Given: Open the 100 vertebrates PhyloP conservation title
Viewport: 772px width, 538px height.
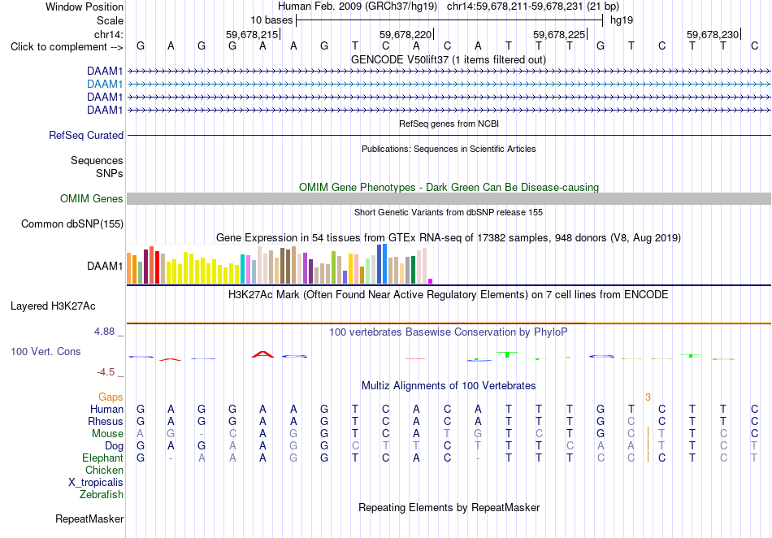Looking at the screenshot, I should click(x=449, y=332).
